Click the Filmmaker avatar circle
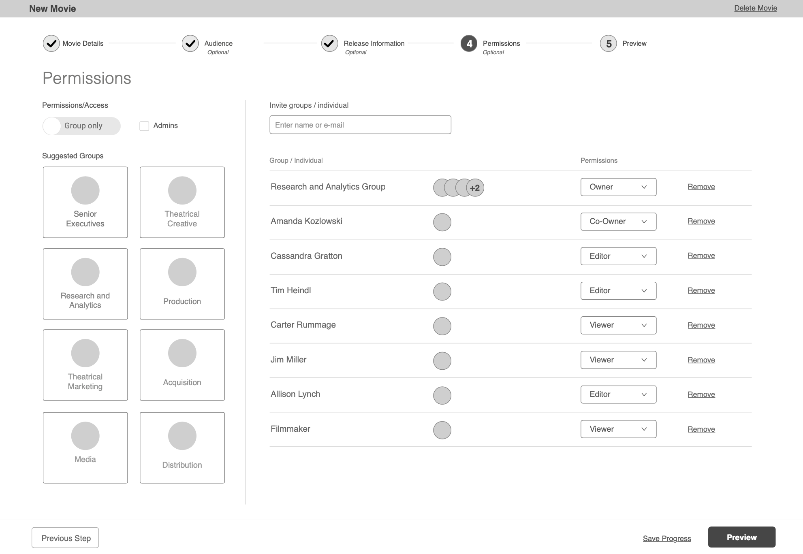Screen dimensions: 803x554 pos(442,430)
